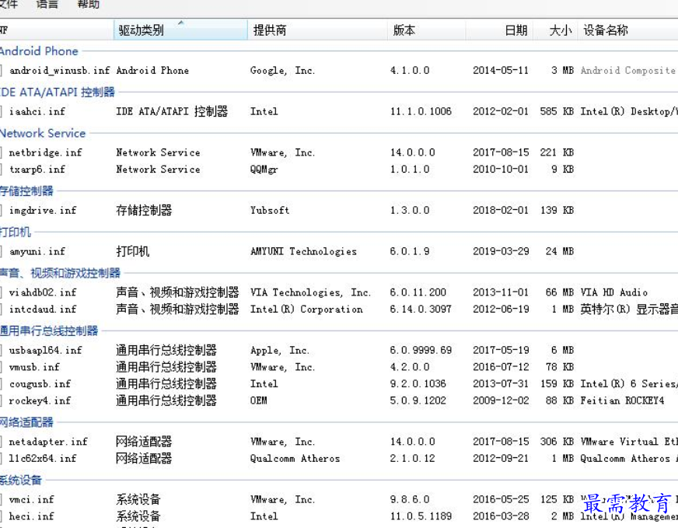Click the Android Composite device name
This screenshot has width=678, height=528.
(627, 71)
